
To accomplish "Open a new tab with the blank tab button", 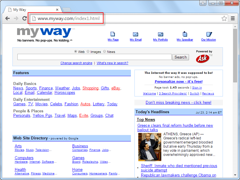I will (x=67, y=10).
